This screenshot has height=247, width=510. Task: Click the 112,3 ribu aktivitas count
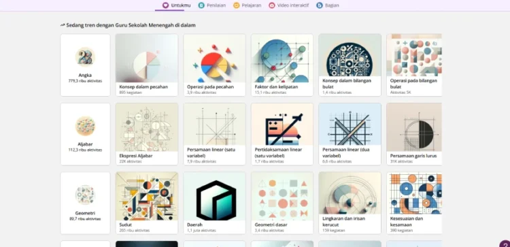(x=85, y=150)
